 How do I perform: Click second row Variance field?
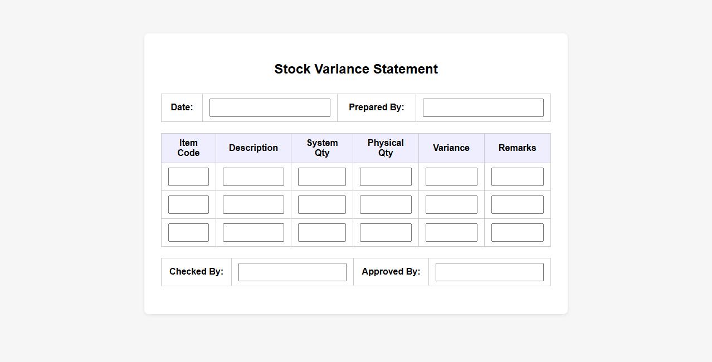[x=451, y=204]
